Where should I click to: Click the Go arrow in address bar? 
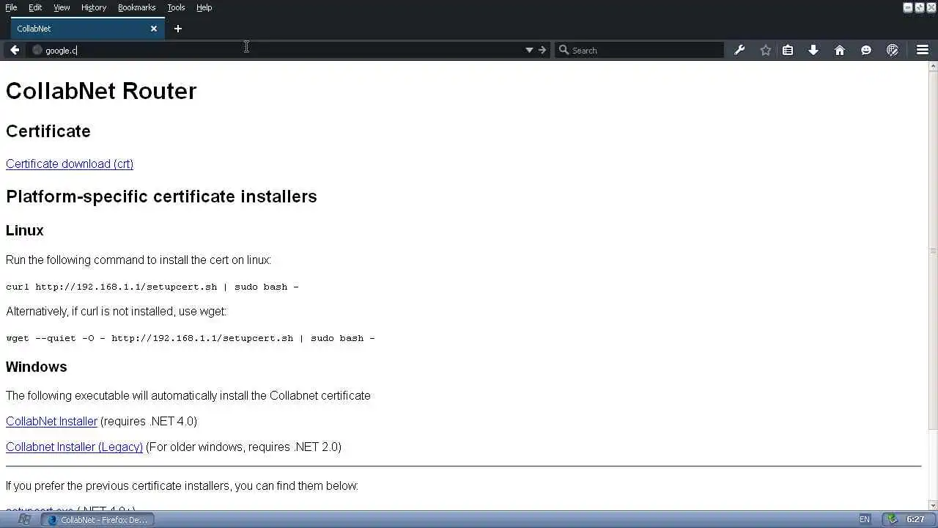(x=542, y=50)
